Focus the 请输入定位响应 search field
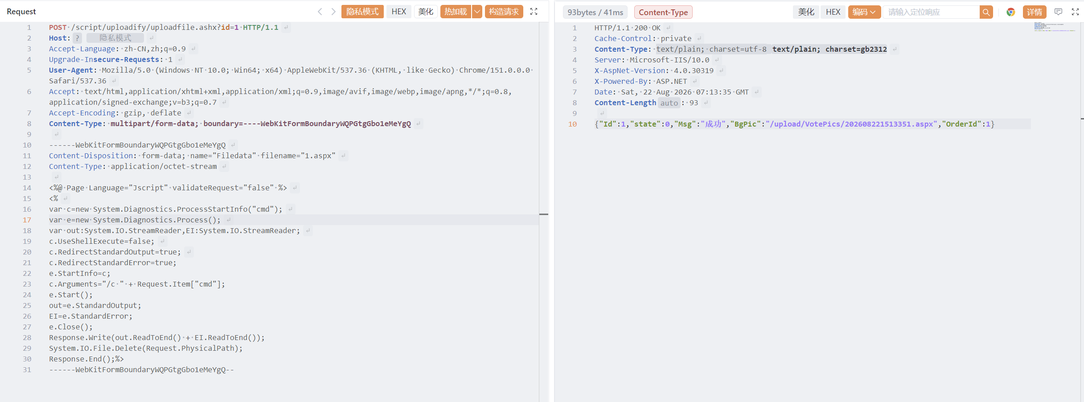 pos(932,12)
